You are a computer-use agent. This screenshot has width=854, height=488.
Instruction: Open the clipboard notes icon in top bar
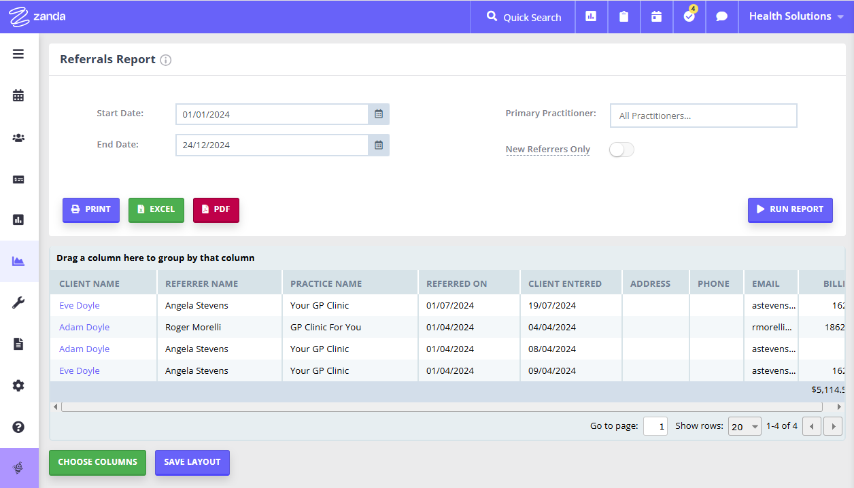624,16
